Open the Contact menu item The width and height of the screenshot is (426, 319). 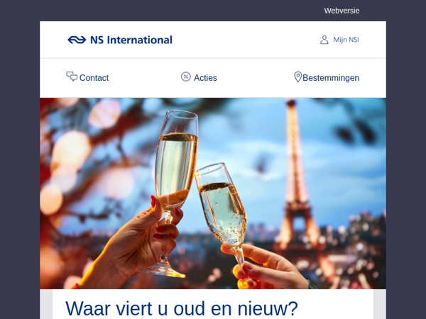(x=94, y=78)
